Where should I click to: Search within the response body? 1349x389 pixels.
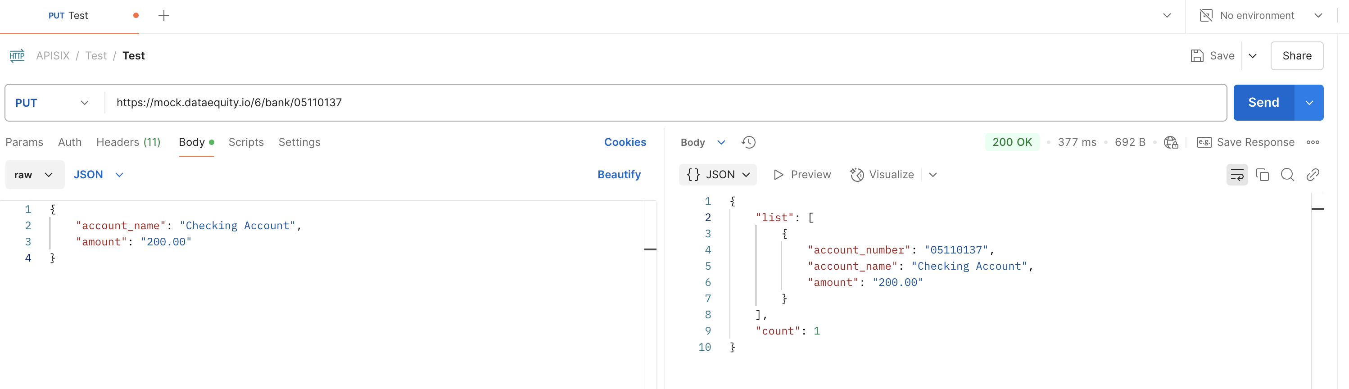(1287, 175)
